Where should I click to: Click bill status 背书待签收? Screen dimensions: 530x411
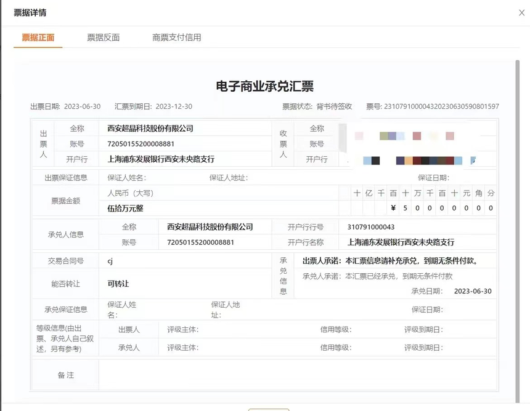(334, 106)
